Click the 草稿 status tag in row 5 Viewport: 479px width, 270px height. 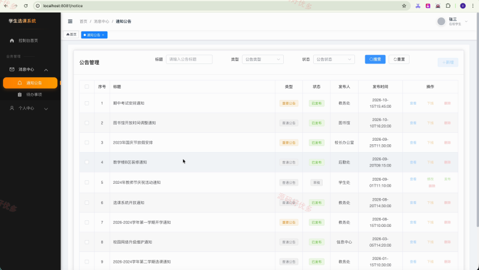[x=317, y=183]
